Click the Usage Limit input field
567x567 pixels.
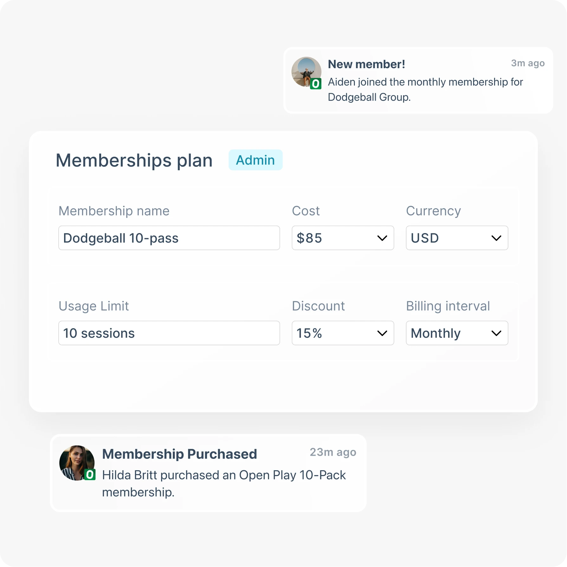click(169, 333)
